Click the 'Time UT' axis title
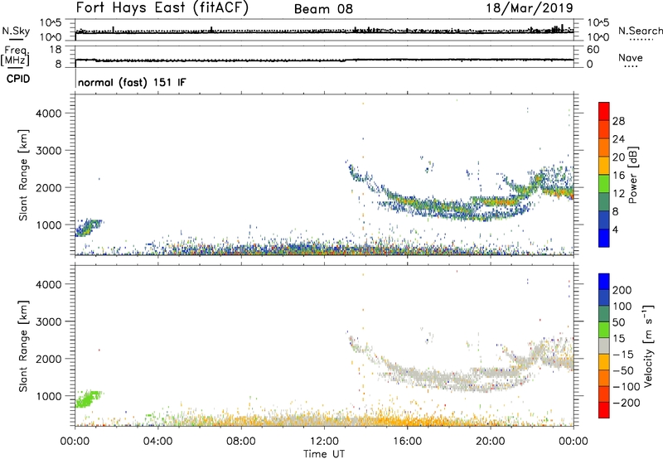Screen dimensions: 663x459 coord(324,452)
